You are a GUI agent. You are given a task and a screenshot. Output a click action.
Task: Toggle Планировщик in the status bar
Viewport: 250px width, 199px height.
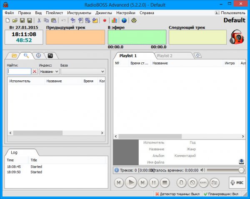[x=221, y=194]
